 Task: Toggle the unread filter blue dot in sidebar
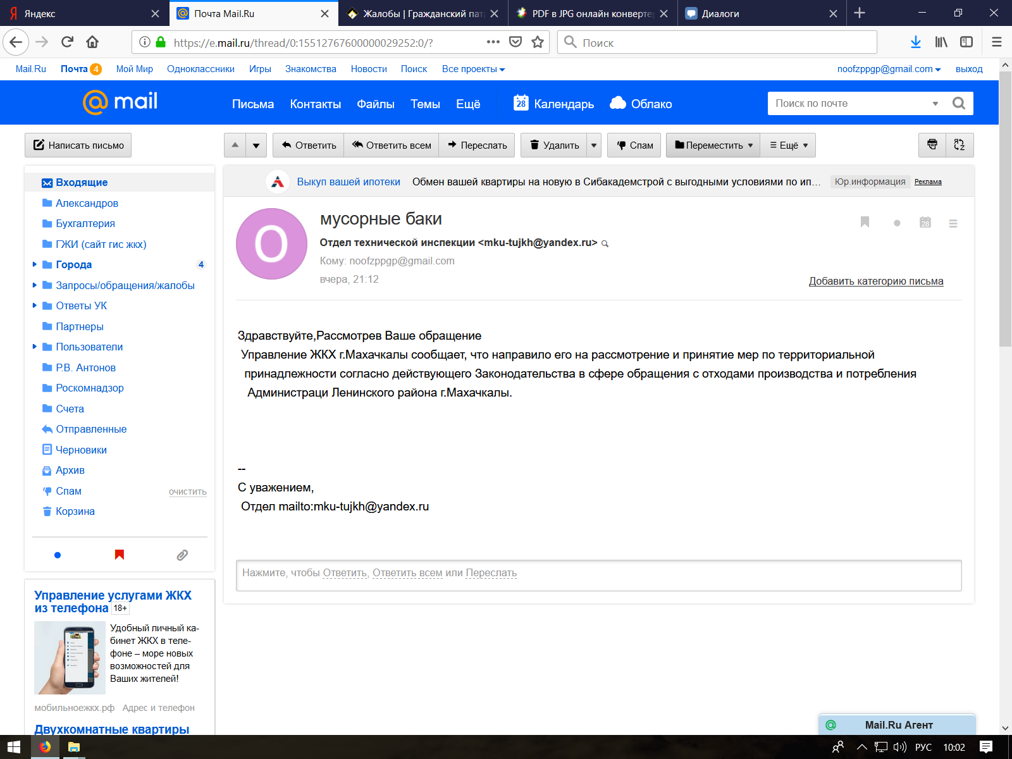point(58,555)
